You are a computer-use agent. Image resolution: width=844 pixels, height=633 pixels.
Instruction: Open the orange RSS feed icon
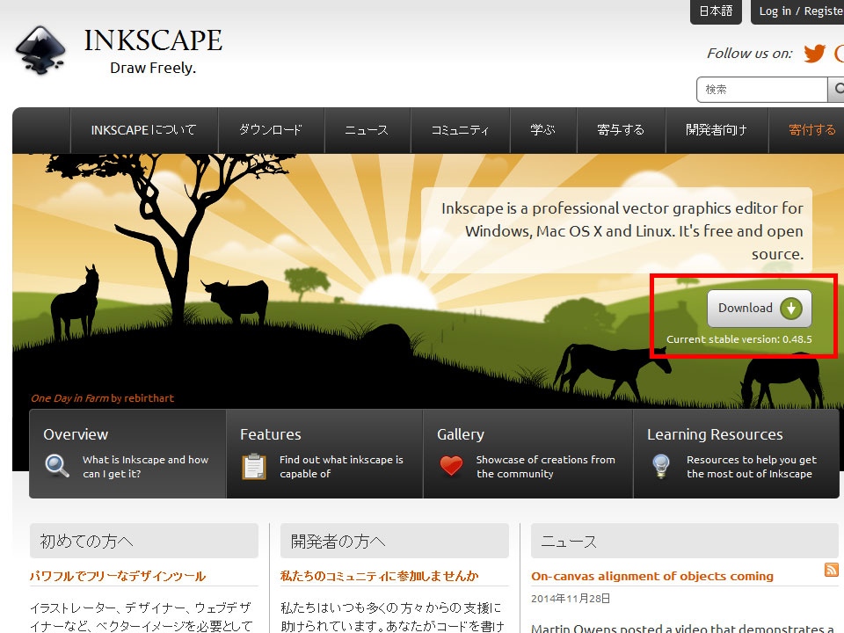[x=831, y=570]
